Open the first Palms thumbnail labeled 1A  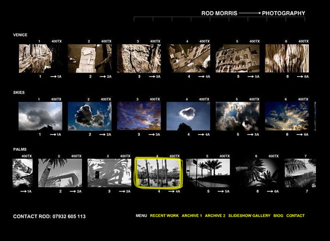pos(22,173)
